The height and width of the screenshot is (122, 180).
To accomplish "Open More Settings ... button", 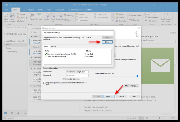I will 131,86.
